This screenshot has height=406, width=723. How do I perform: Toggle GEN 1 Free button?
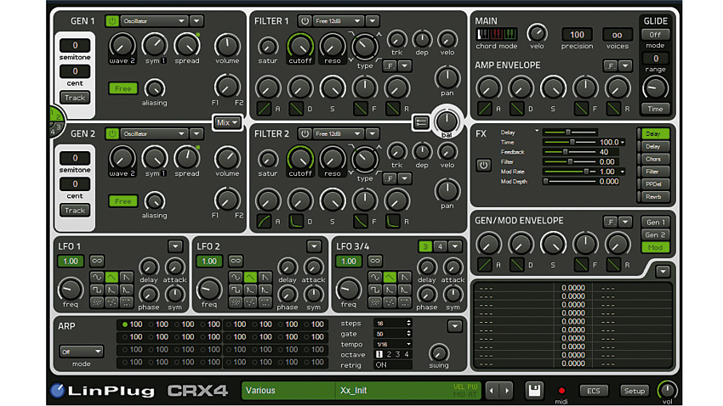(x=123, y=88)
